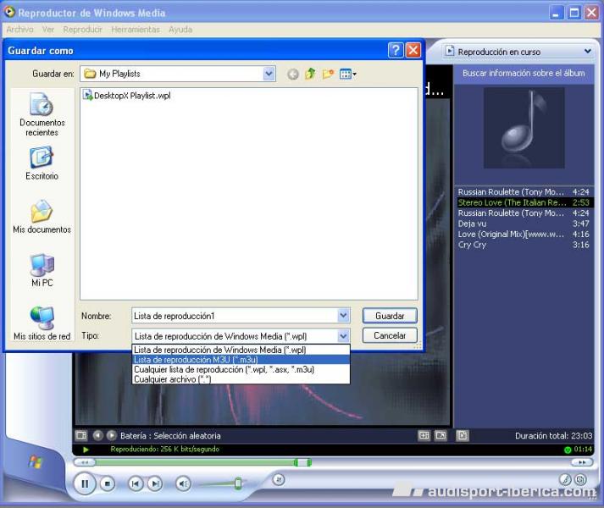Select the DesktopX Playlist.wpl file

(127, 96)
